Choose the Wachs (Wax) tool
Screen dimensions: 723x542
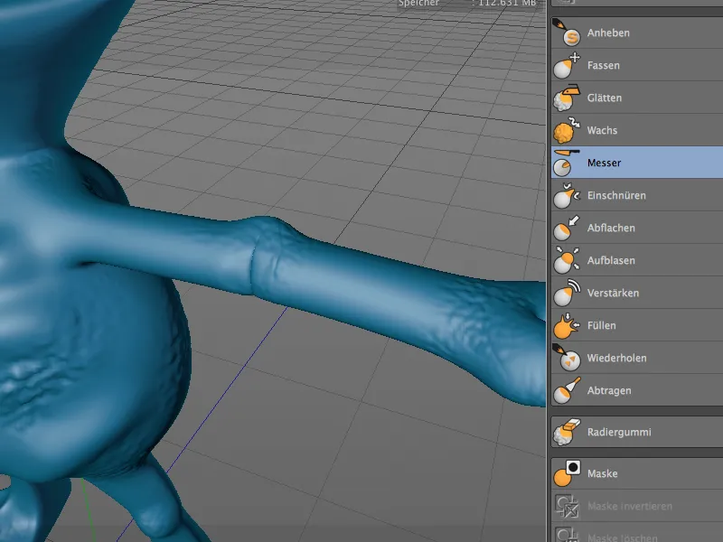click(606, 130)
